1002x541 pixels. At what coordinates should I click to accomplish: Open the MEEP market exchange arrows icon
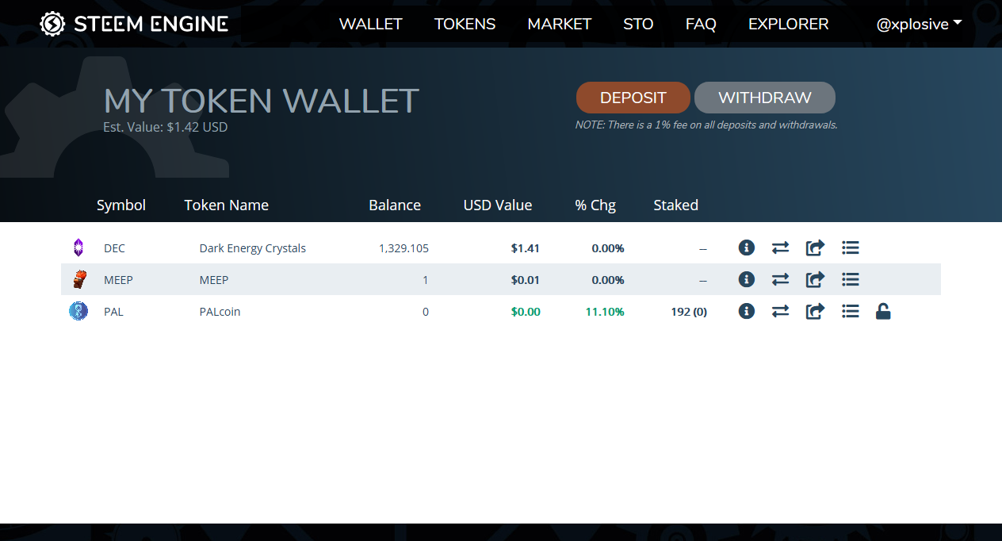tap(781, 279)
